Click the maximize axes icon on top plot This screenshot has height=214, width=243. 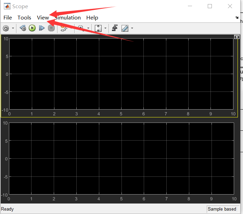coord(236,37)
